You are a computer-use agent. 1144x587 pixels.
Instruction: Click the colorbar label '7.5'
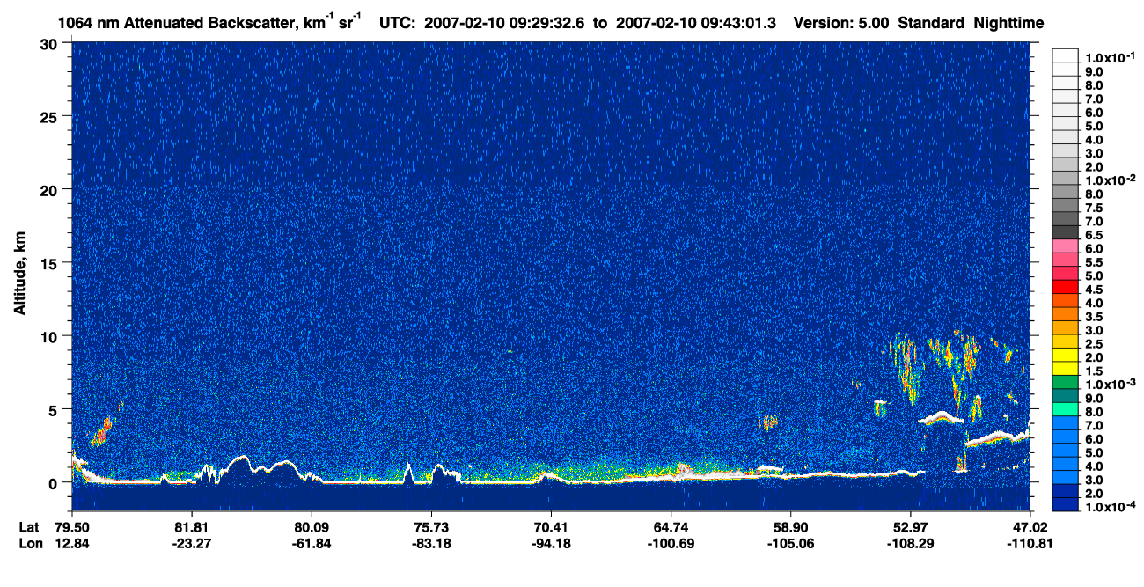(x=1095, y=208)
